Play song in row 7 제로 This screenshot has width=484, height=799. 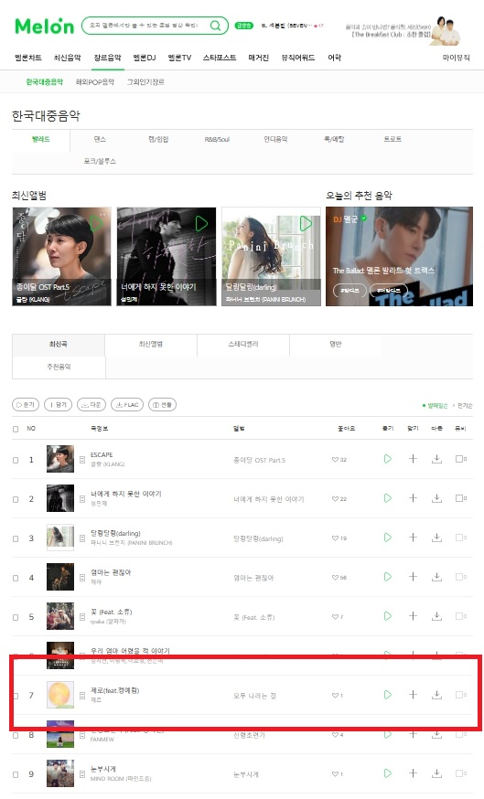[x=388, y=695]
